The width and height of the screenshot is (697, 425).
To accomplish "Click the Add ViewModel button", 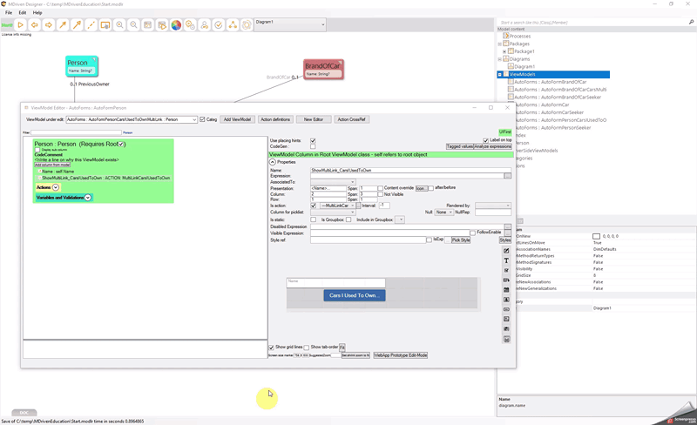I will [x=238, y=119].
